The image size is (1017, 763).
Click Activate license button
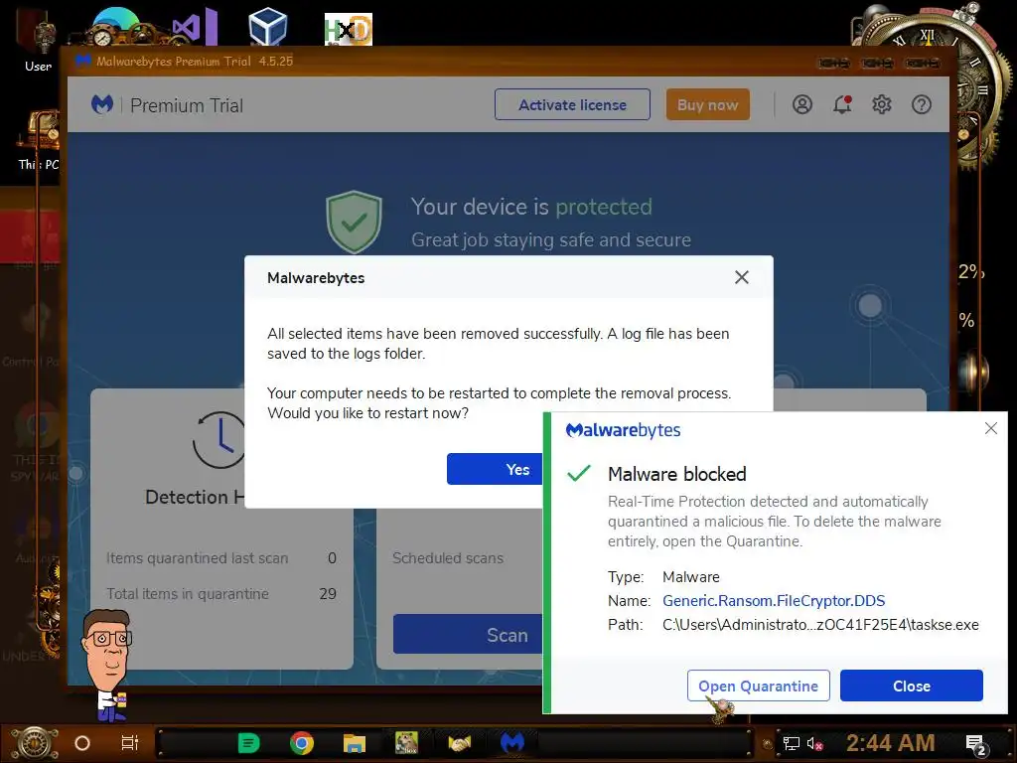click(x=572, y=104)
